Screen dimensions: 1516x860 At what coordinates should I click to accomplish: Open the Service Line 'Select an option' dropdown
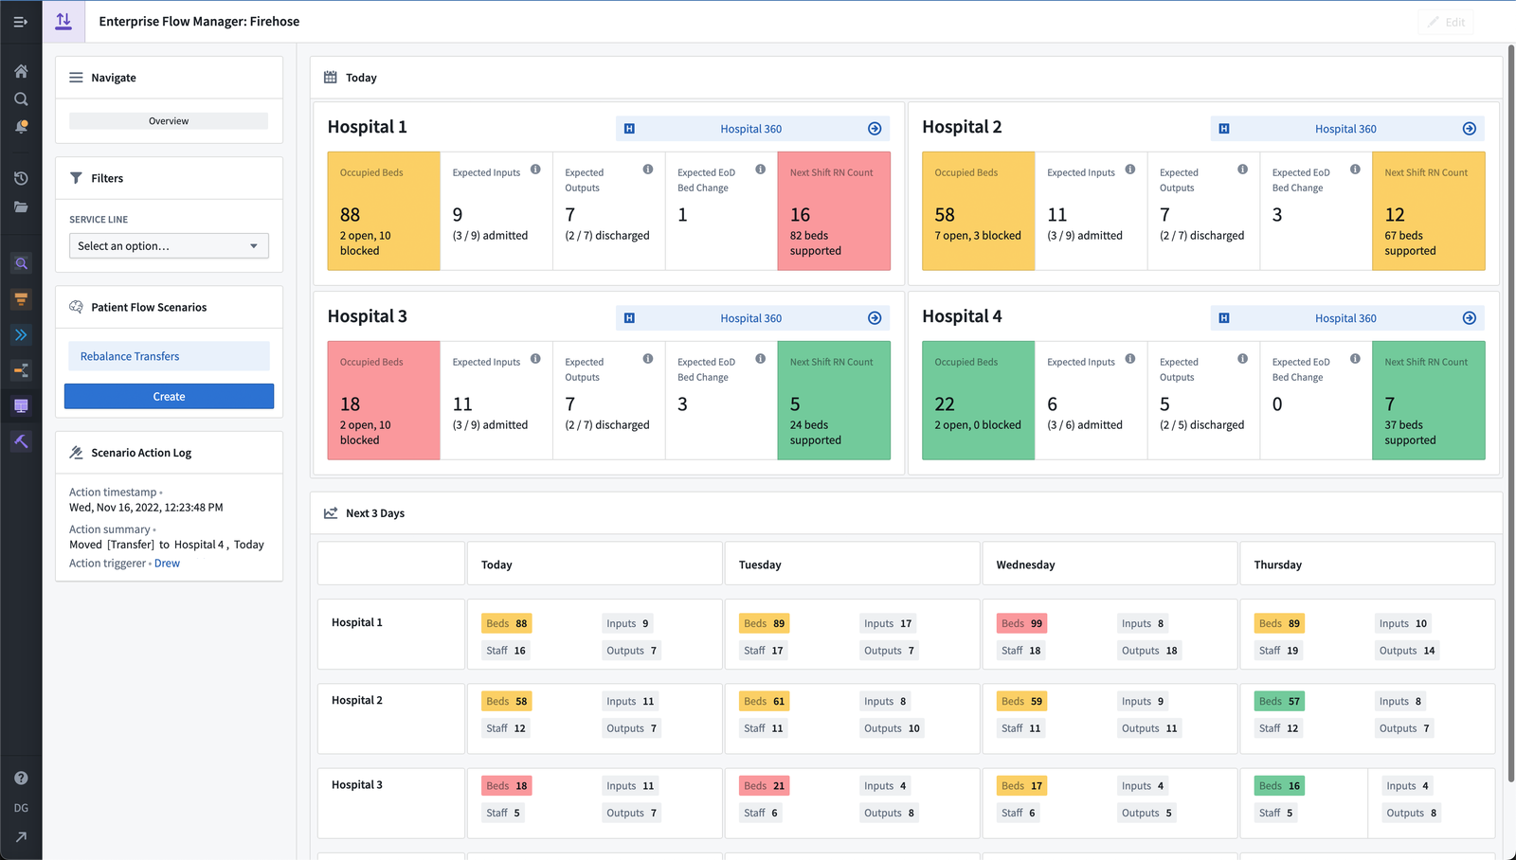coord(169,245)
